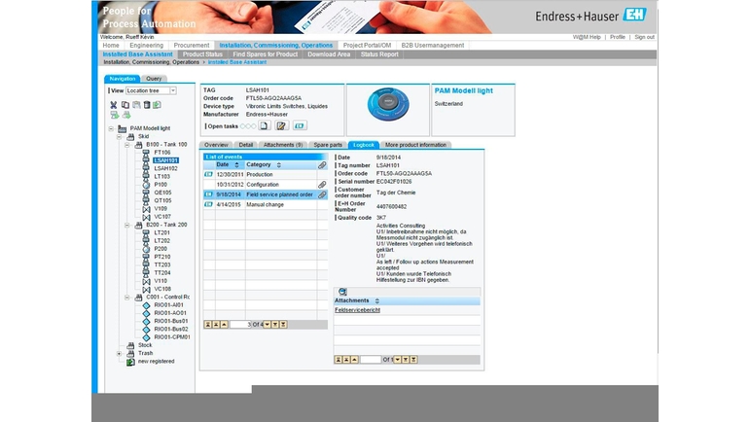750x422 pixels.
Task: Select the TT204 tree item
Action: [x=162, y=273]
